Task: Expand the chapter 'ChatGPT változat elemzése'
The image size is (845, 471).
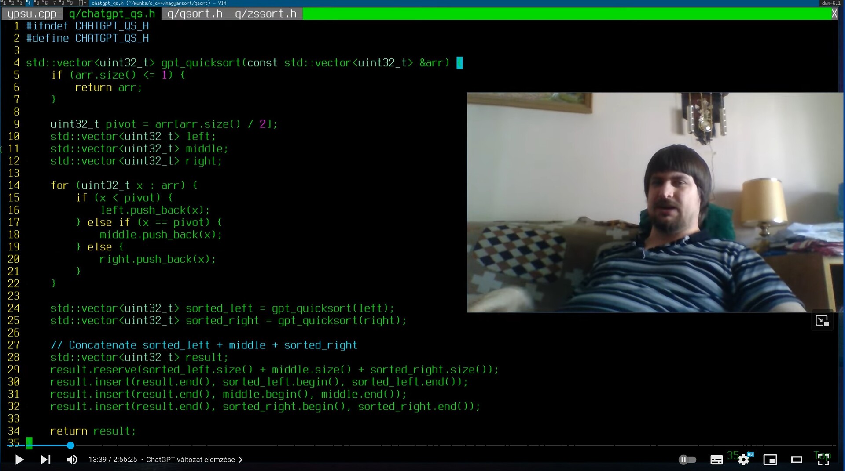Action: (194, 460)
